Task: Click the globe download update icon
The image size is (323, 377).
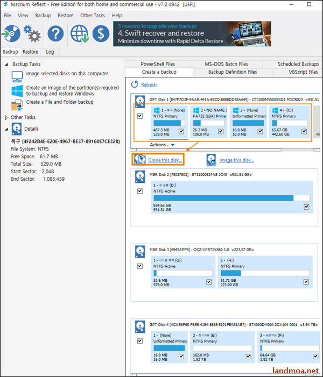Action: 79,34
